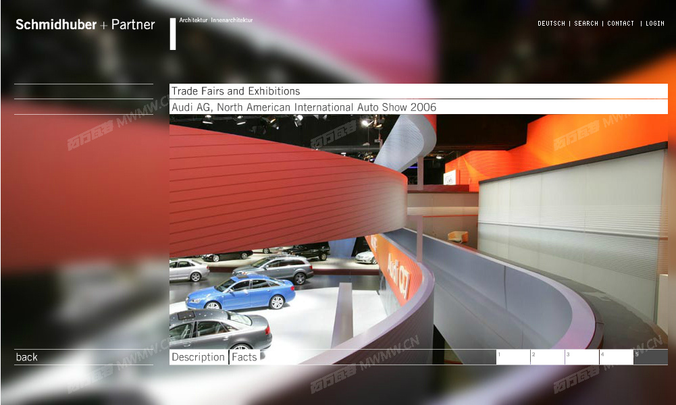The width and height of the screenshot is (676, 405).
Task: Go back using the back link
Action: pos(27,357)
